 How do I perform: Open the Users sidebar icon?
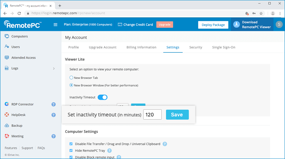(x=7, y=47)
